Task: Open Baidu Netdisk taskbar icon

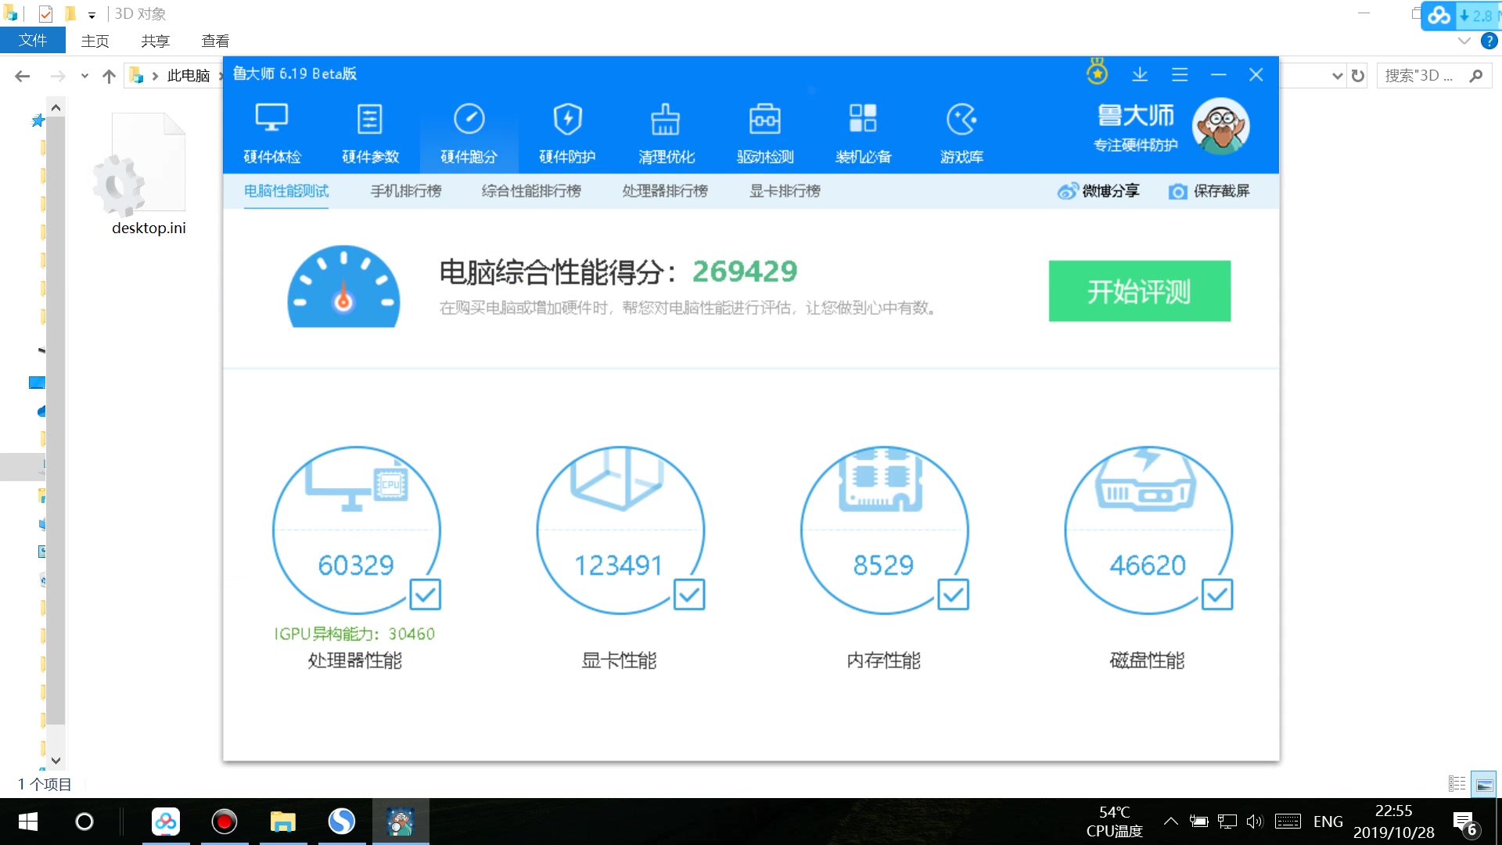Action: 165,822
